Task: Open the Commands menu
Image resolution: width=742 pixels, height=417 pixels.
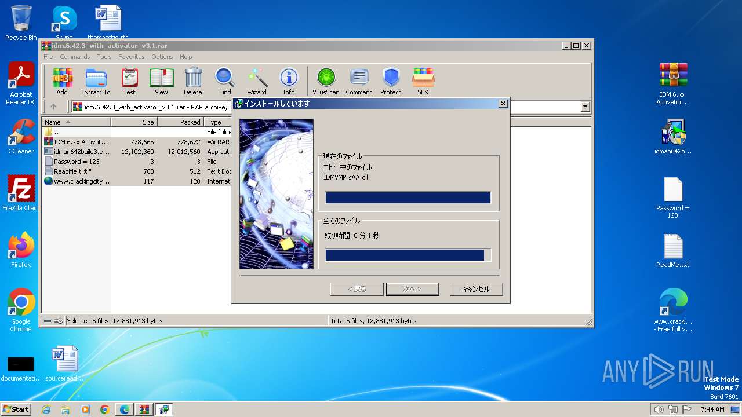Action: pos(75,57)
